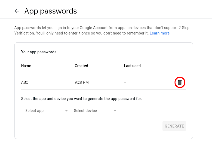Click the Created column header

pyautogui.click(x=81, y=66)
